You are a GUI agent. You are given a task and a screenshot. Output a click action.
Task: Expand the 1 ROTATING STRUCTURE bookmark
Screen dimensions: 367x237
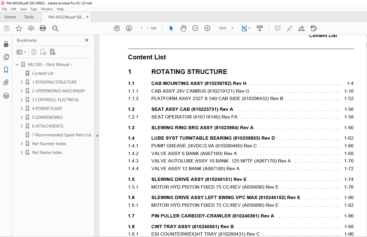(x=22, y=82)
